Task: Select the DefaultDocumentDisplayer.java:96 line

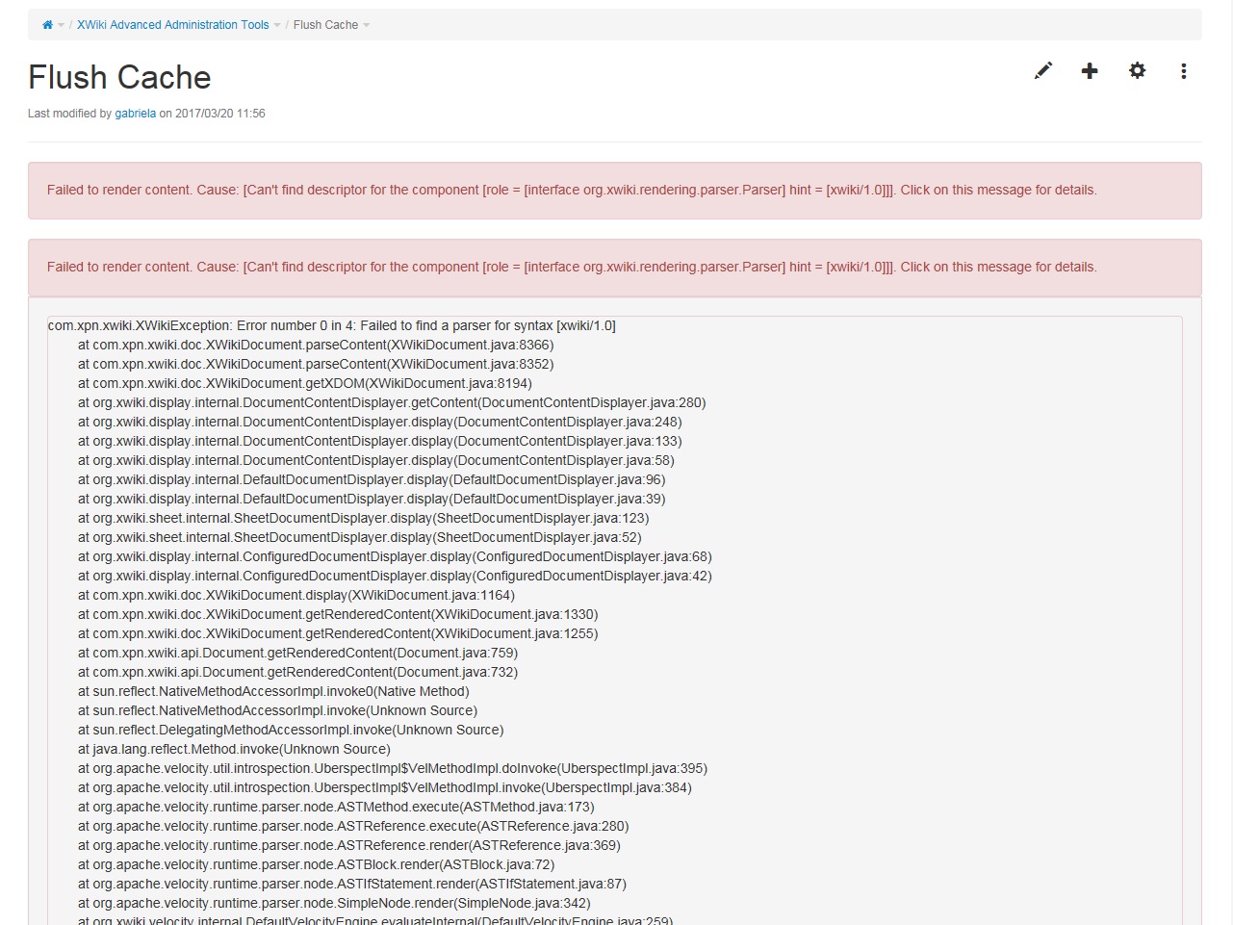Action: [372, 479]
